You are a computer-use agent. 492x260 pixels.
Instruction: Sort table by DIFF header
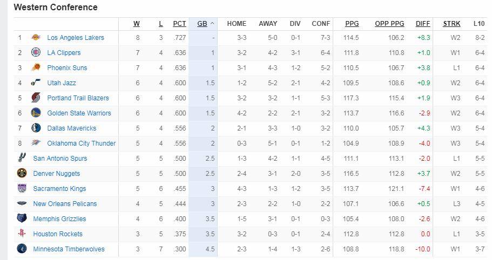(423, 24)
